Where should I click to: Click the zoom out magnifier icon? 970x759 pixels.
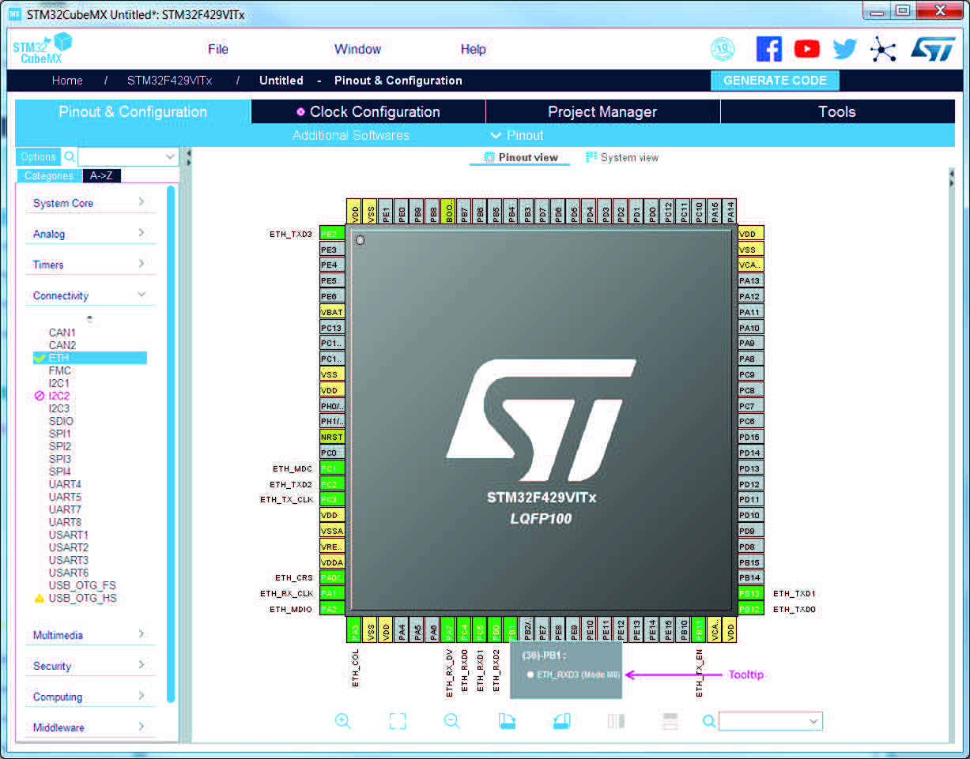tap(452, 720)
